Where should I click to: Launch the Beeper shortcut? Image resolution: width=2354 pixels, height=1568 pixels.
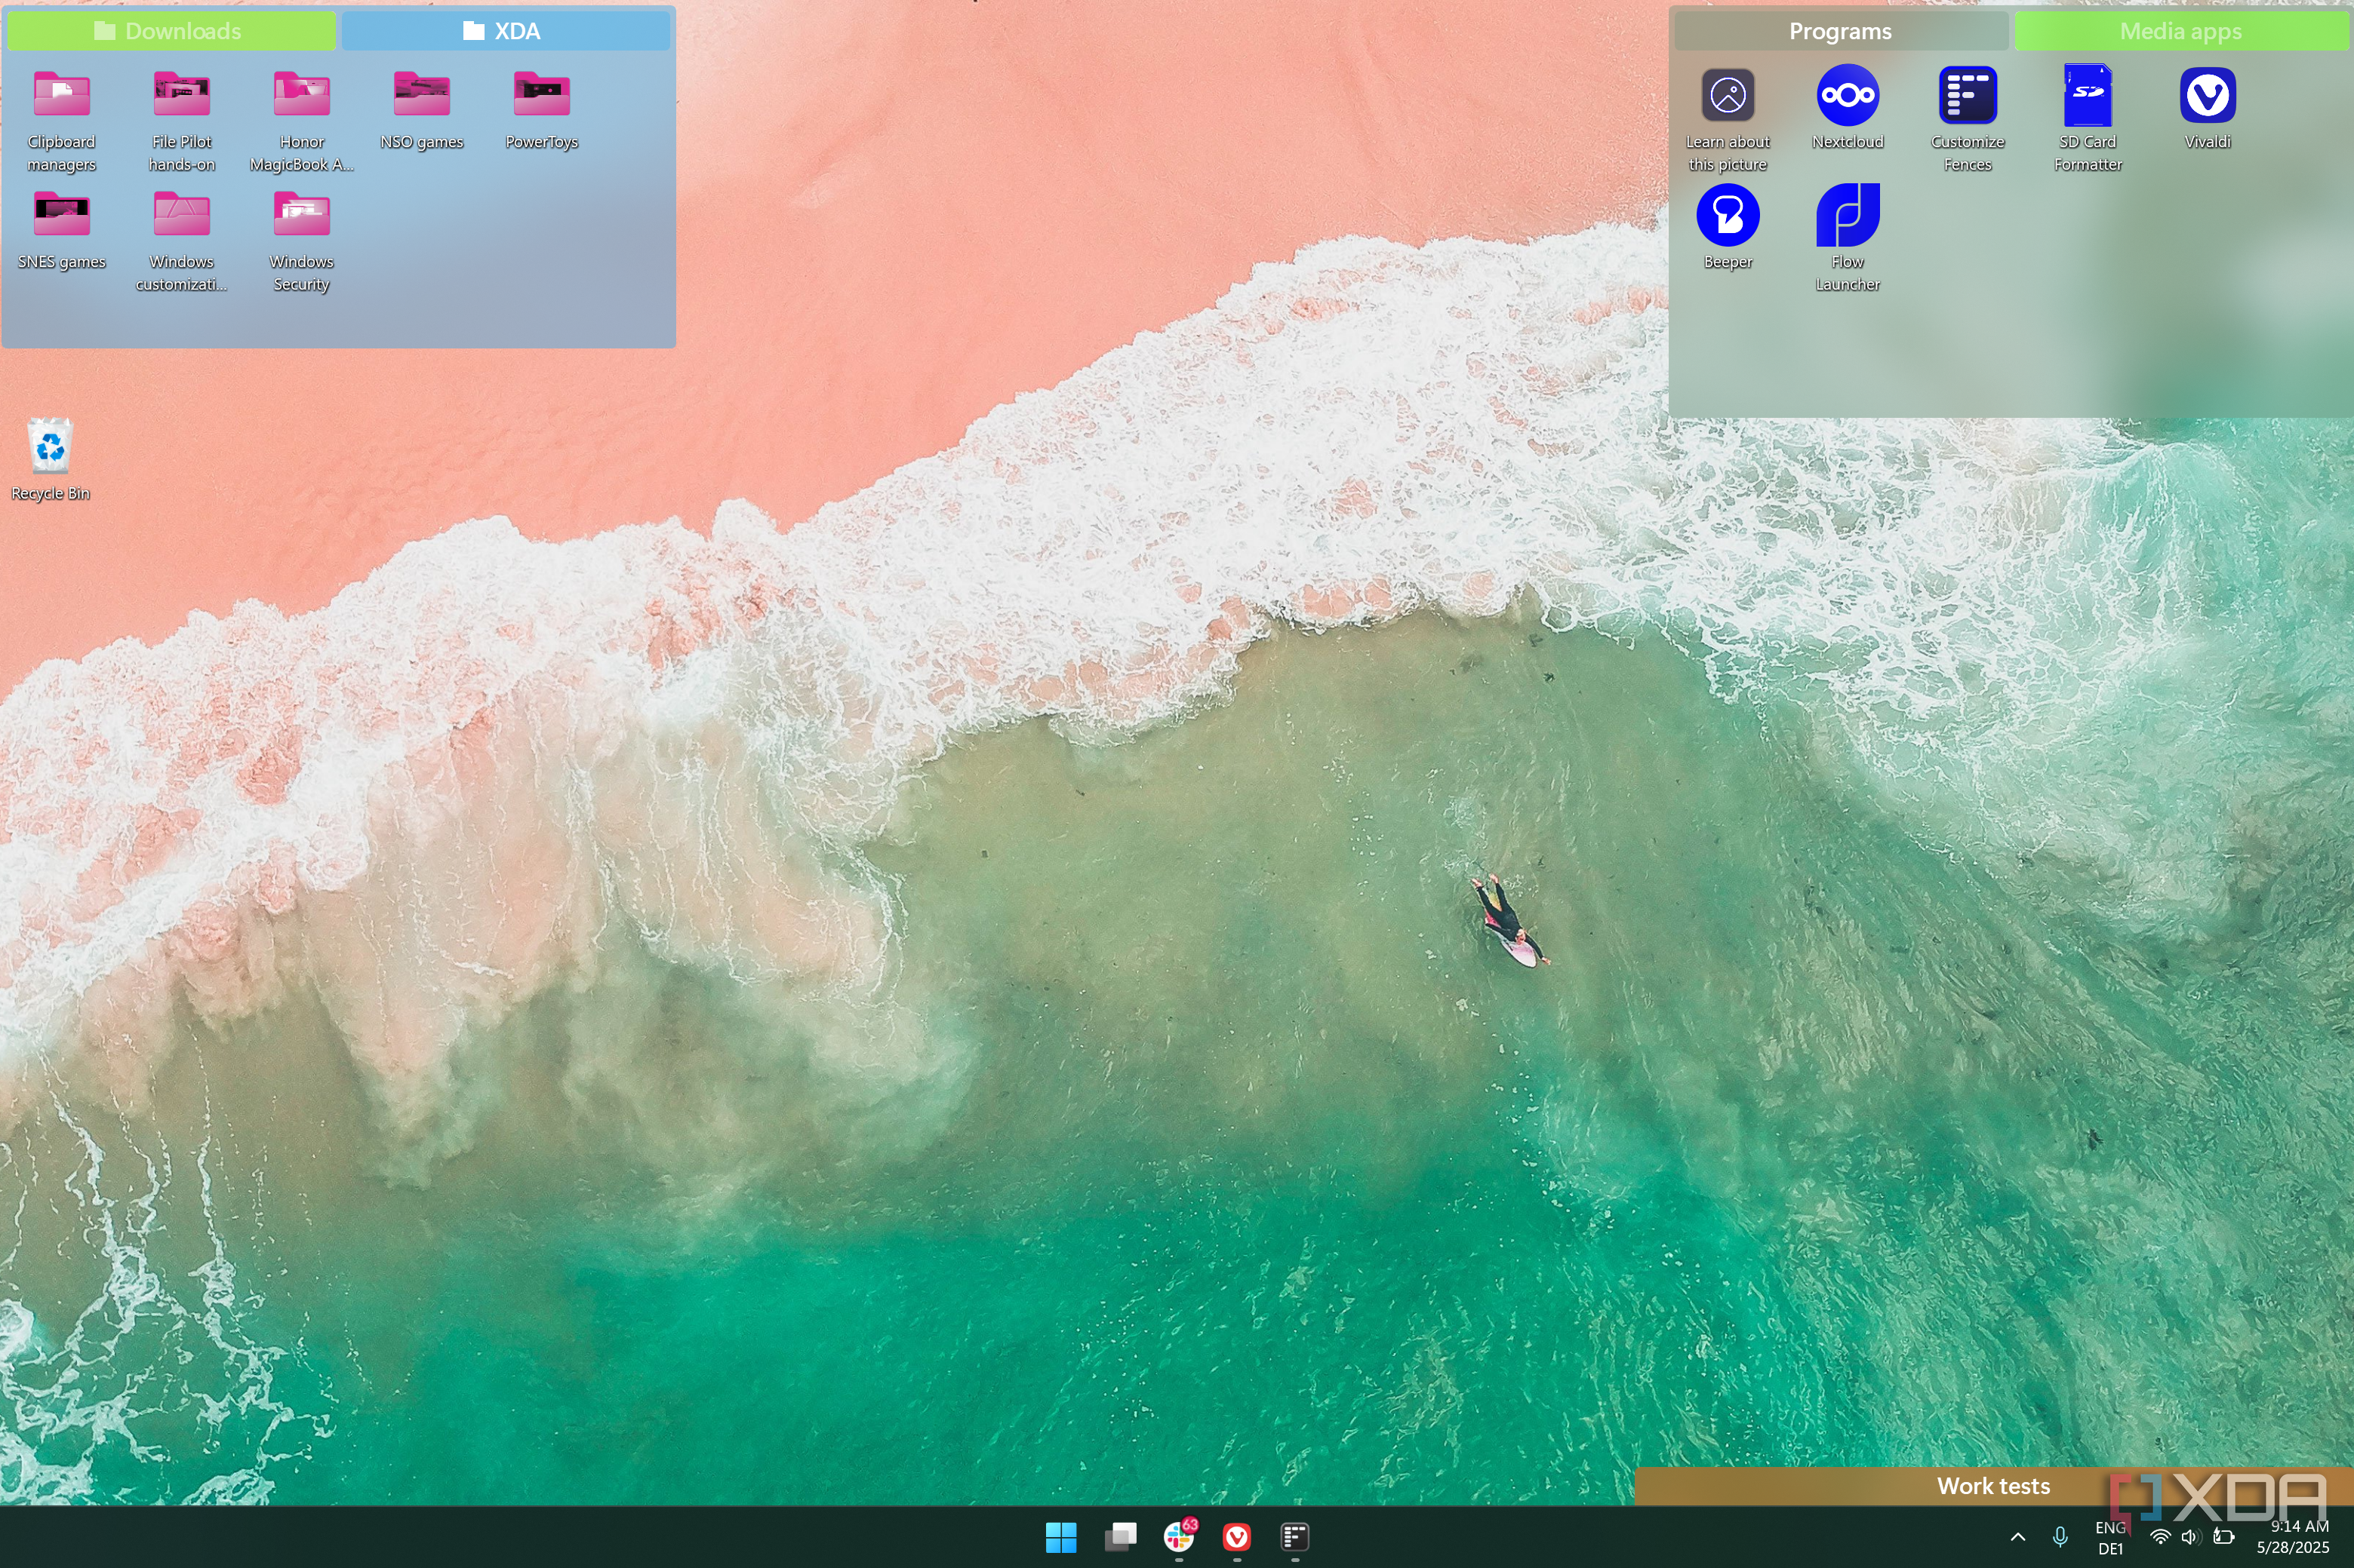pyautogui.click(x=1727, y=228)
